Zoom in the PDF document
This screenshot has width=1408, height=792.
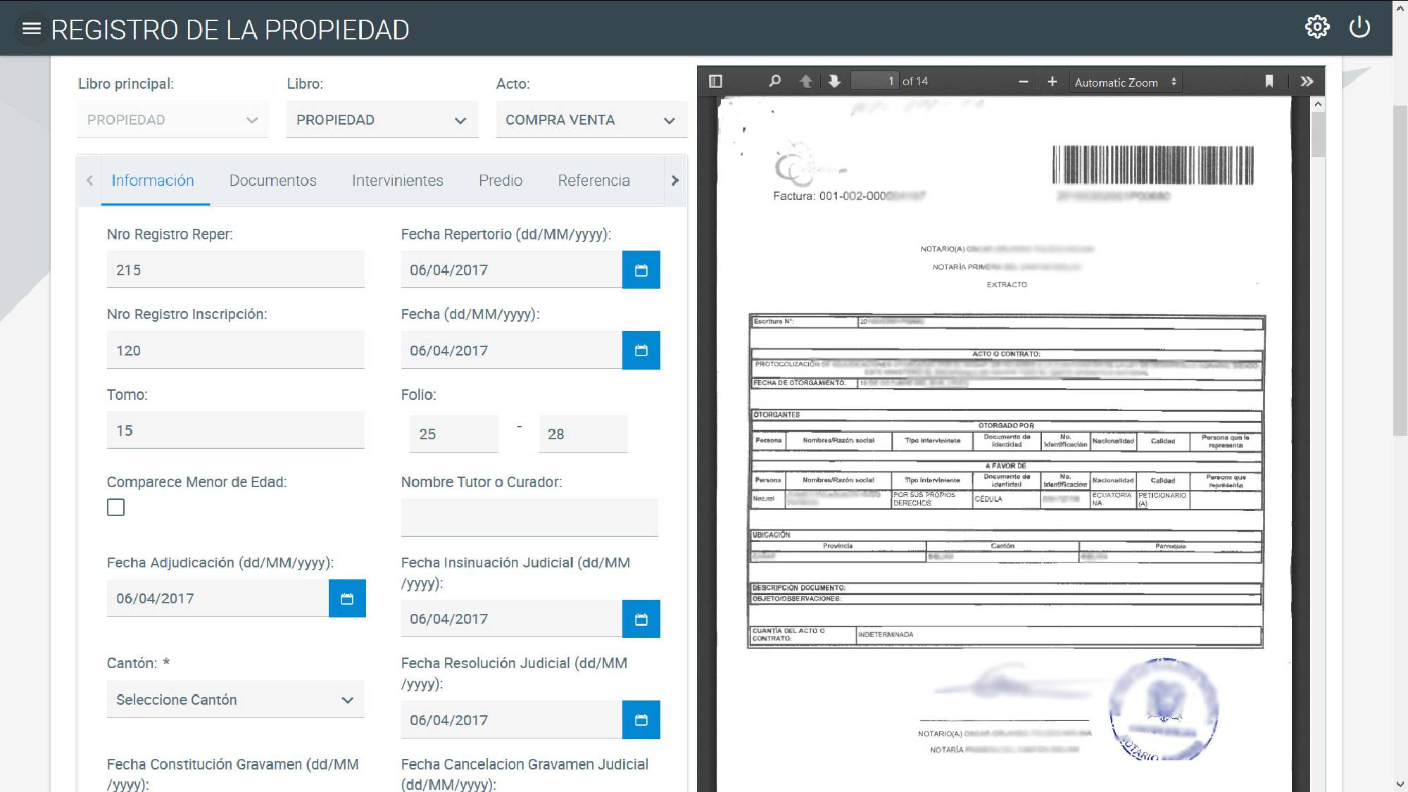(1052, 82)
